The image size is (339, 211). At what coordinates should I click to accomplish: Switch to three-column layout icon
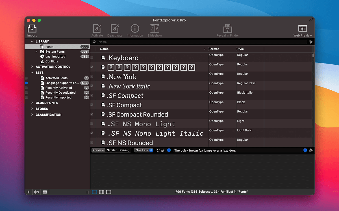pyautogui.click(x=101, y=192)
